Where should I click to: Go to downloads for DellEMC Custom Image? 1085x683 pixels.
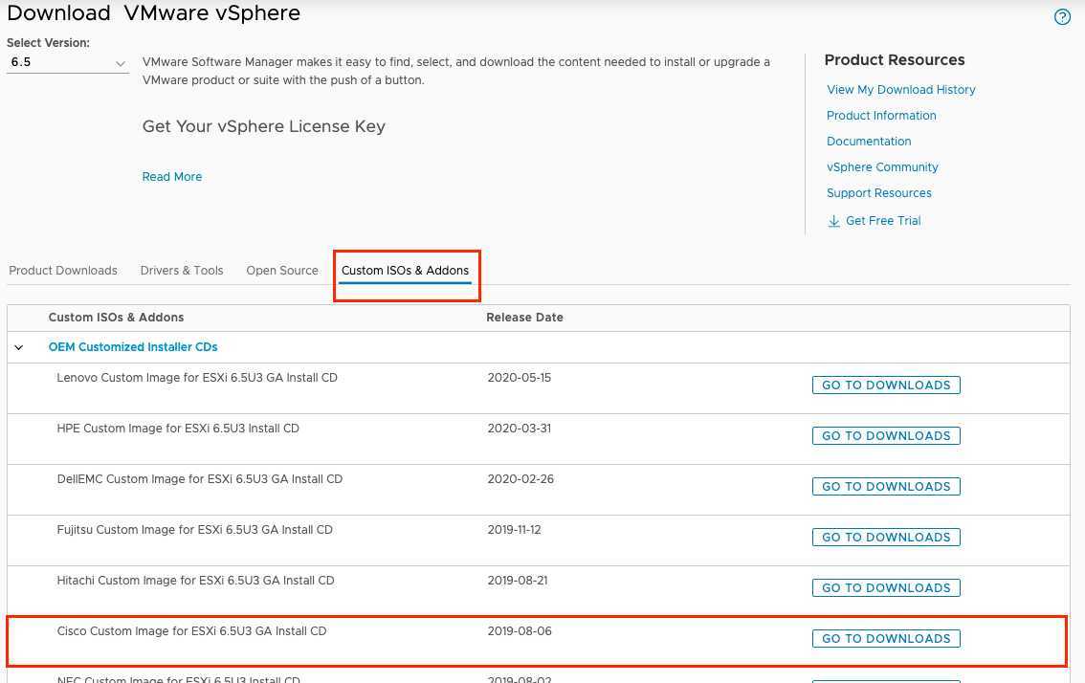pyautogui.click(x=886, y=487)
